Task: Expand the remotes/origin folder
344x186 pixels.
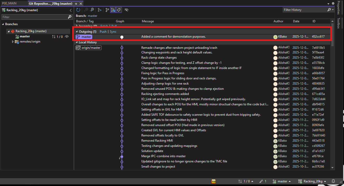Action: click(13, 42)
